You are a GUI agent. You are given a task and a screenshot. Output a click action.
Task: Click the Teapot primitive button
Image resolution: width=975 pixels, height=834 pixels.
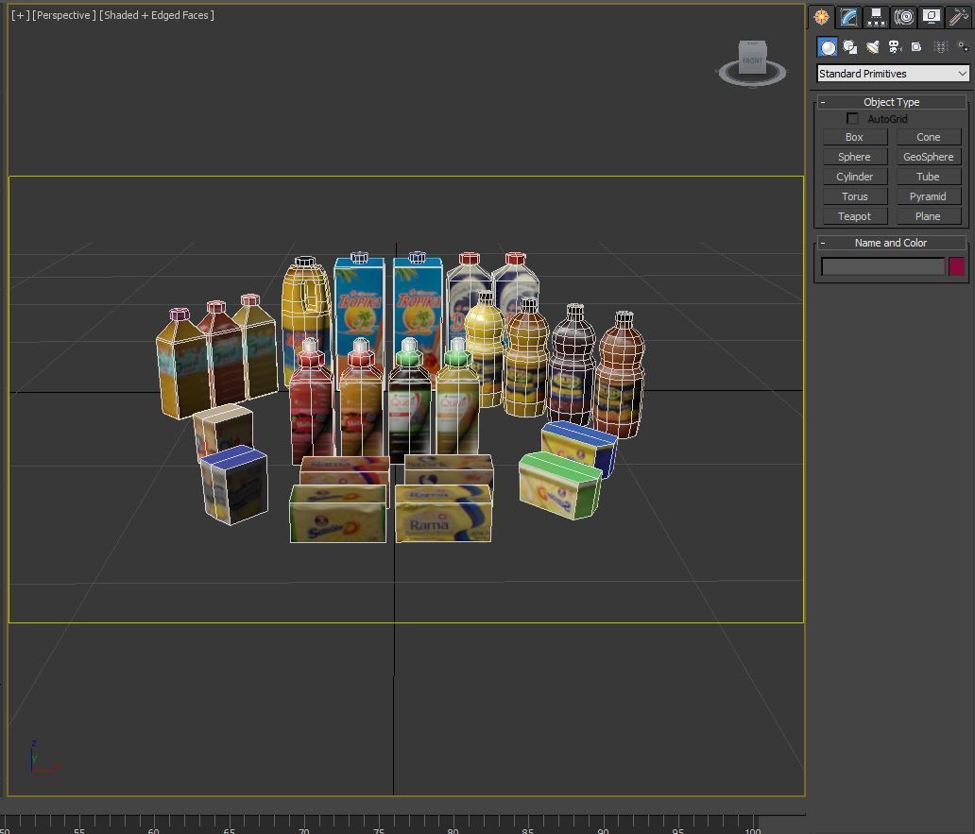(854, 217)
